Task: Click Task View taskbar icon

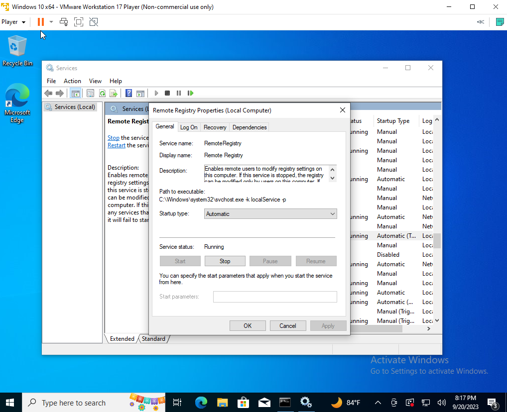Action: point(177,403)
